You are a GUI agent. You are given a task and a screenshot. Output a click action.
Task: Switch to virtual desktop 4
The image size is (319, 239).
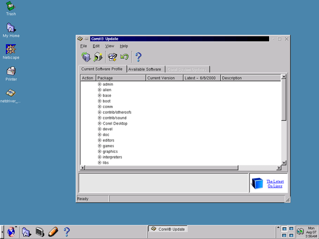[291, 236]
